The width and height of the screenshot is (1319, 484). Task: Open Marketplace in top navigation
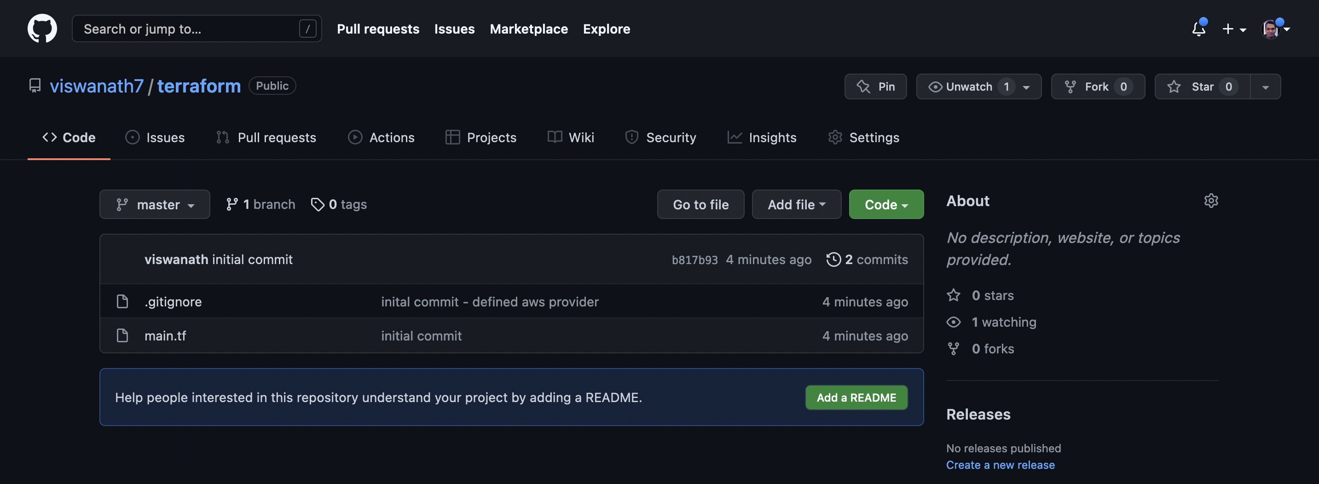point(528,29)
